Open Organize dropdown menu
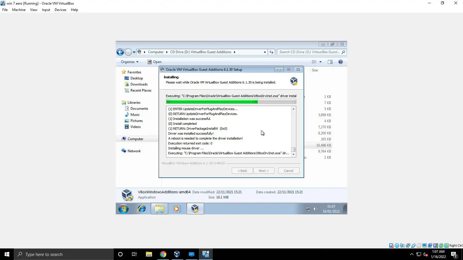This screenshot has height=260, width=463. coord(130,62)
